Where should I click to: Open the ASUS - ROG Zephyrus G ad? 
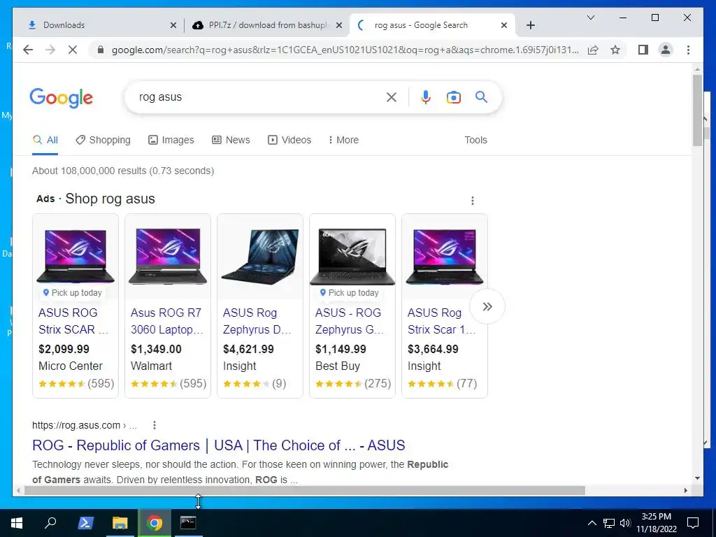point(350,321)
